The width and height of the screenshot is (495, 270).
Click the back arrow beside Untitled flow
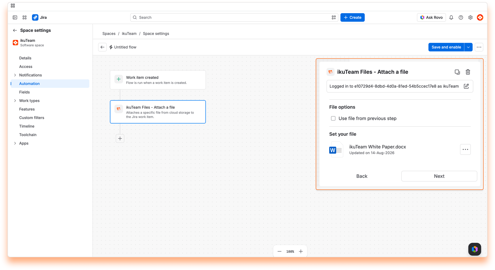coord(102,47)
